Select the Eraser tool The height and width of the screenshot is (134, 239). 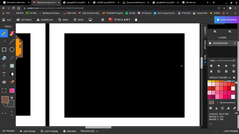pyautogui.click(x=12, y=33)
